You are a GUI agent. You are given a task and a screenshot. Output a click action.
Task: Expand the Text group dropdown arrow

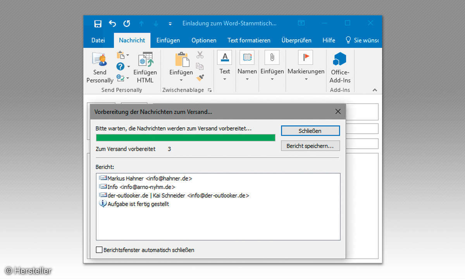point(225,79)
